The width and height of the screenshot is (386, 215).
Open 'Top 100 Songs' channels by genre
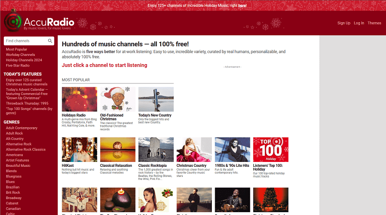pyautogui.click(x=29, y=111)
